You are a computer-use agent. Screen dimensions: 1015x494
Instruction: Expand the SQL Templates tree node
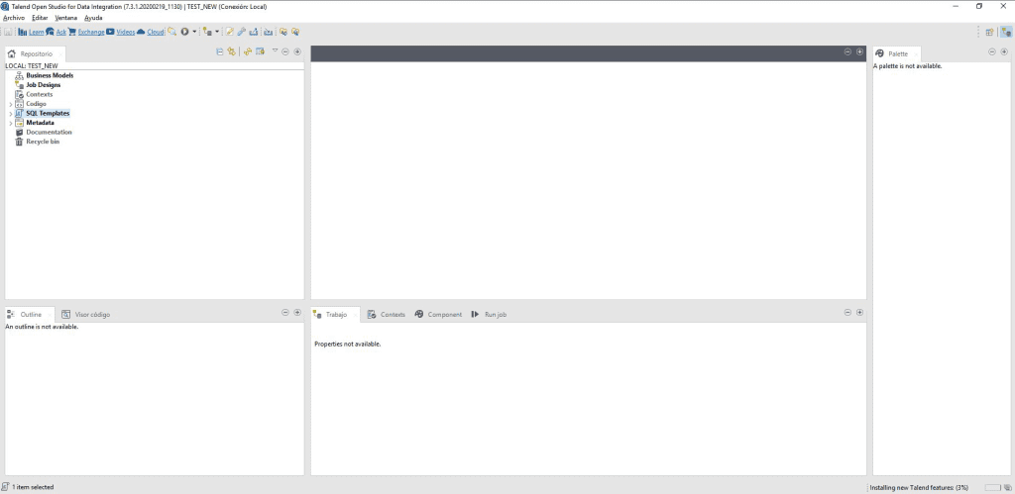click(10, 113)
